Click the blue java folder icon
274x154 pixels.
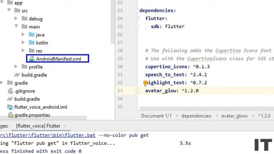[32, 34]
